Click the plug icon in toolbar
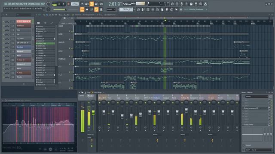This screenshot has width=275, height=154. [167, 9]
